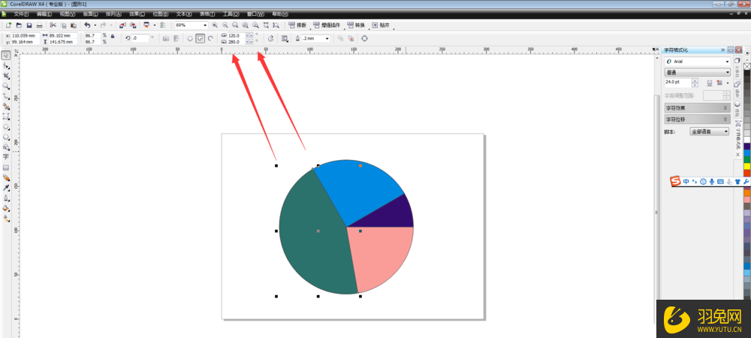Open the 文本(X) menu
The width and height of the screenshot is (751, 338).
[x=183, y=14]
